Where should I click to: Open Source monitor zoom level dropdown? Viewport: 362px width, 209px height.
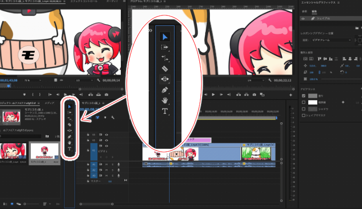click(32, 80)
